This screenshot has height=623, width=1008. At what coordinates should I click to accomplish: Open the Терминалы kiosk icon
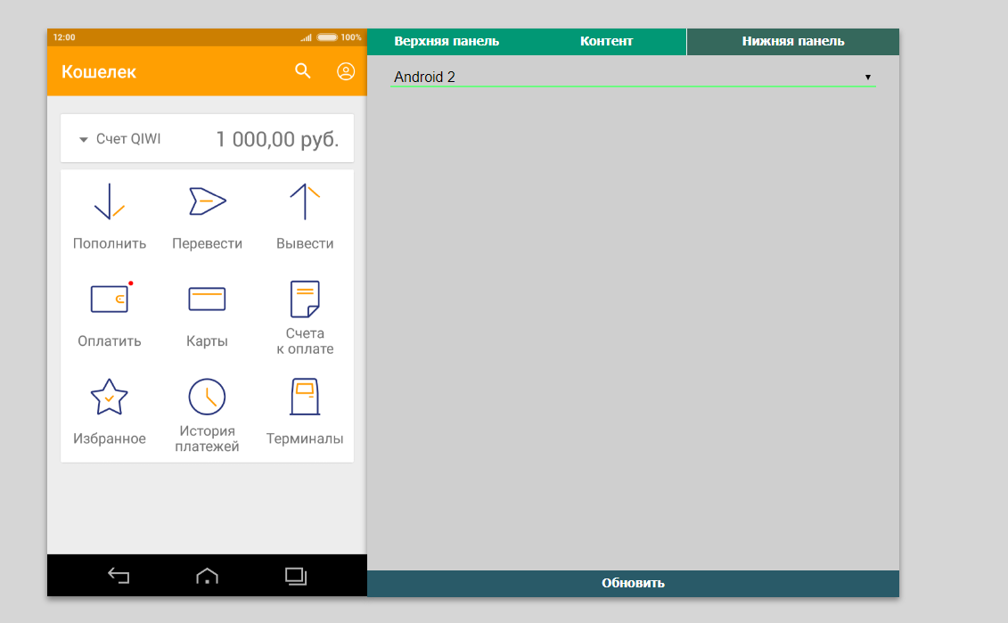pos(305,397)
